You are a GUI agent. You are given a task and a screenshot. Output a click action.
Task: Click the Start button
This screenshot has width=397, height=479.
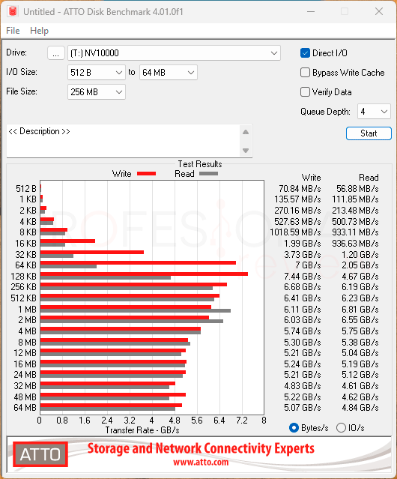[369, 133]
